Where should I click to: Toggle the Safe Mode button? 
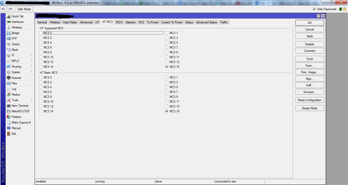point(24,9)
